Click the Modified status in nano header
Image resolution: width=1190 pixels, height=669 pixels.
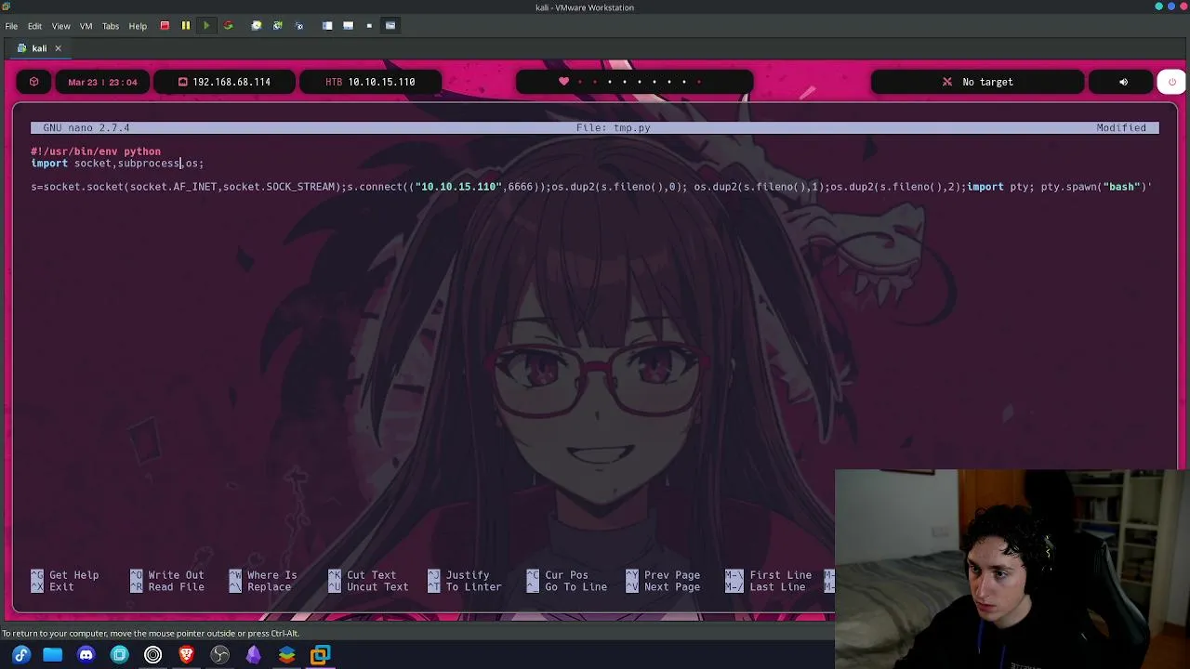point(1121,128)
